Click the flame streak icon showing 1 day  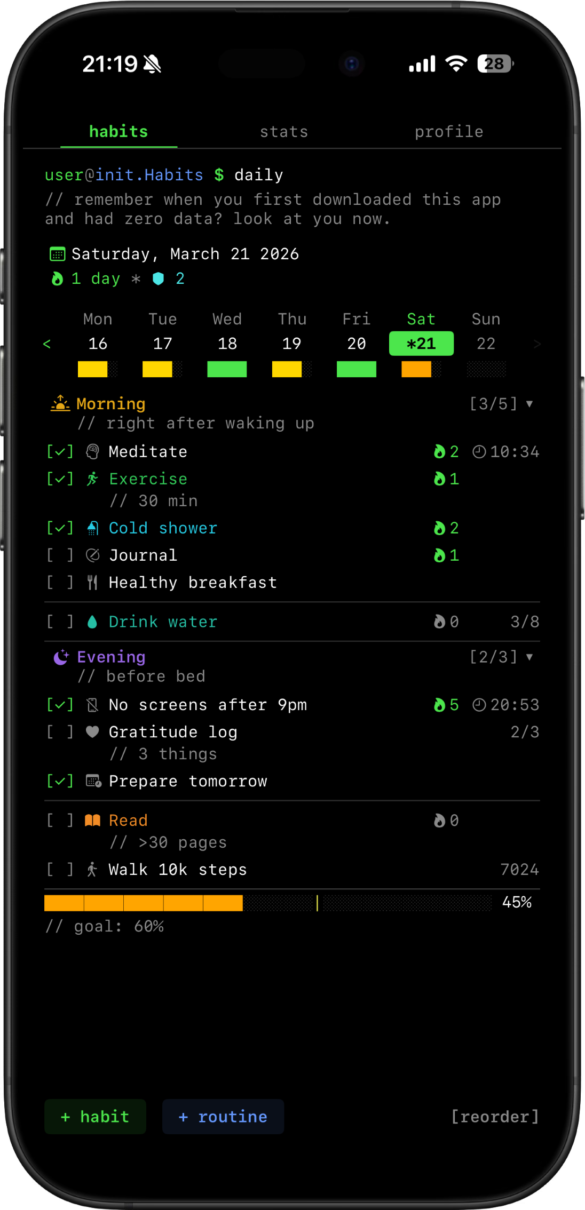58,278
